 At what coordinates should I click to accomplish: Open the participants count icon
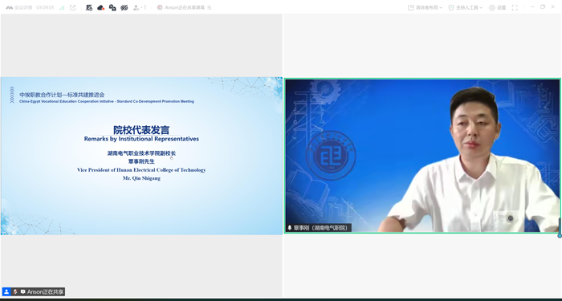[140, 7]
